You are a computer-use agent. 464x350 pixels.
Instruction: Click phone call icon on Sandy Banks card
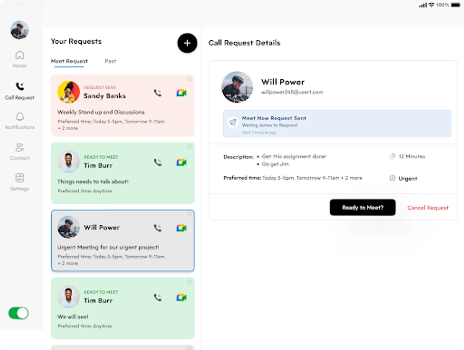pyautogui.click(x=157, y=93)
